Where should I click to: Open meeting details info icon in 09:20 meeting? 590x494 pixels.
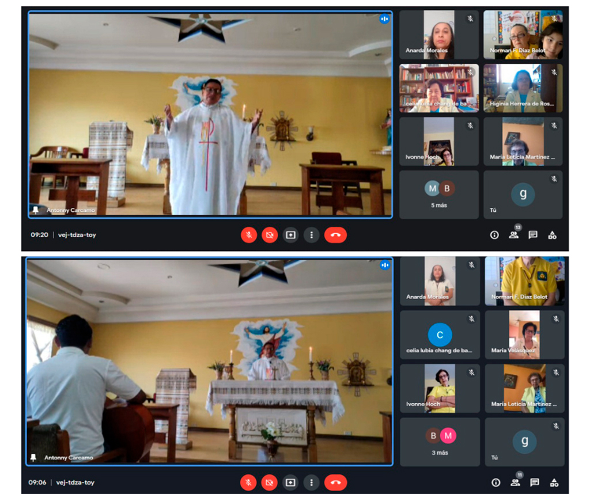point(494,235)
